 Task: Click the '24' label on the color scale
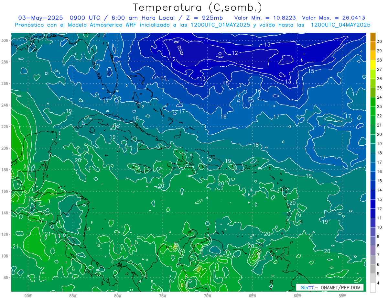point(380,97)
